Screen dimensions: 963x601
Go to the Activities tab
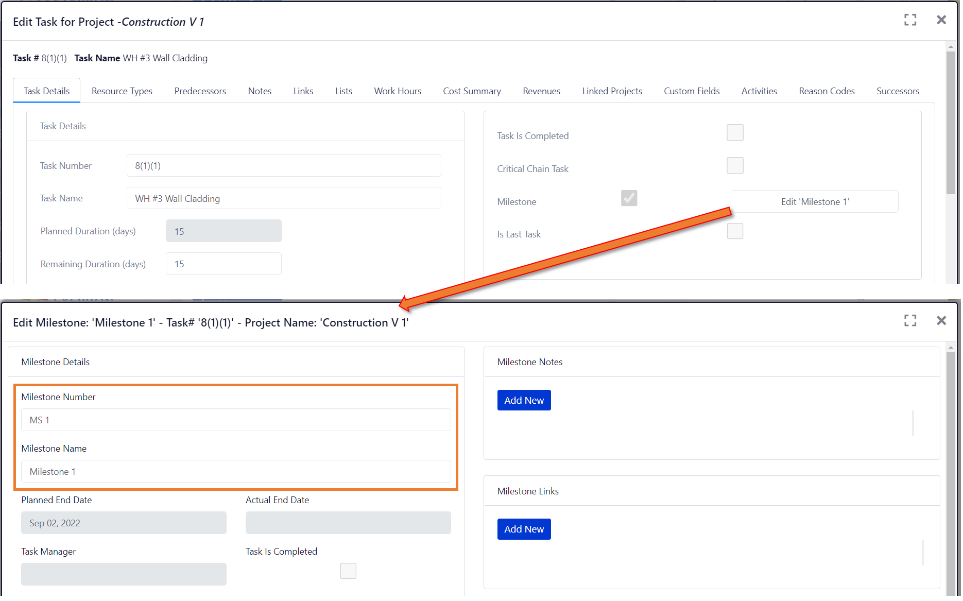click(759, 91)
